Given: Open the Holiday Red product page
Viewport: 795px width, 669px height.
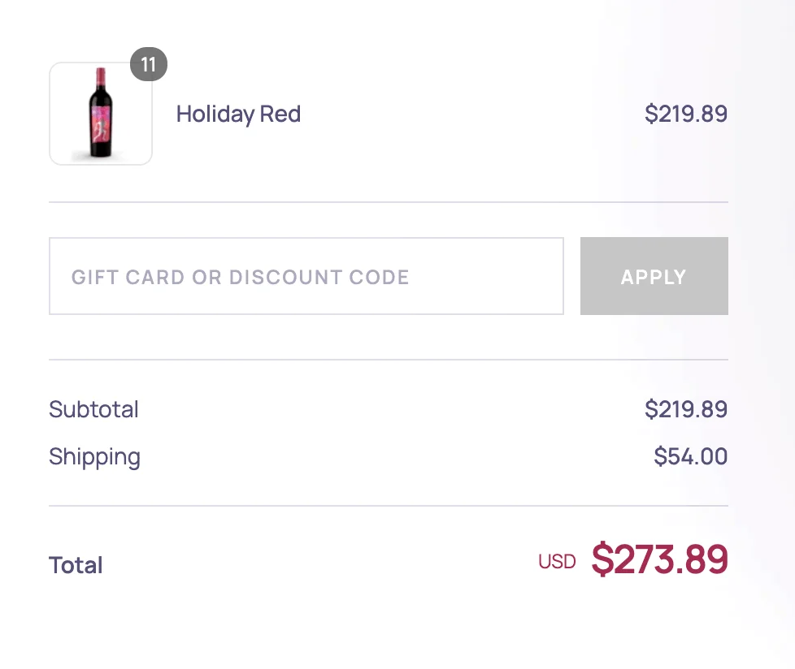Looking at the screenshot, I should pyautogui.click(x=238, y=114).
